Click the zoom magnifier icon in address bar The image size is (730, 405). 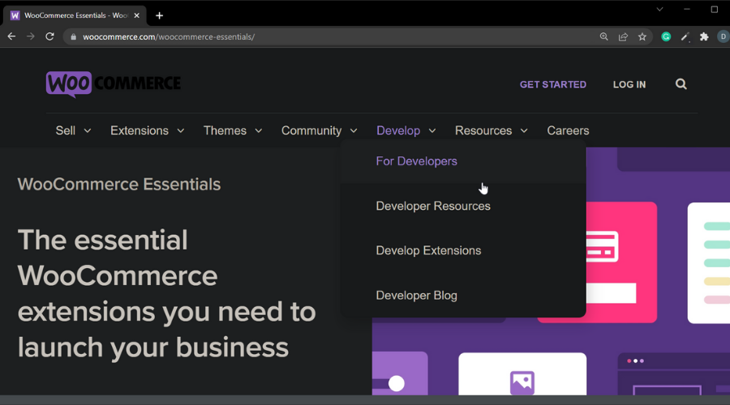click(603, 36)
